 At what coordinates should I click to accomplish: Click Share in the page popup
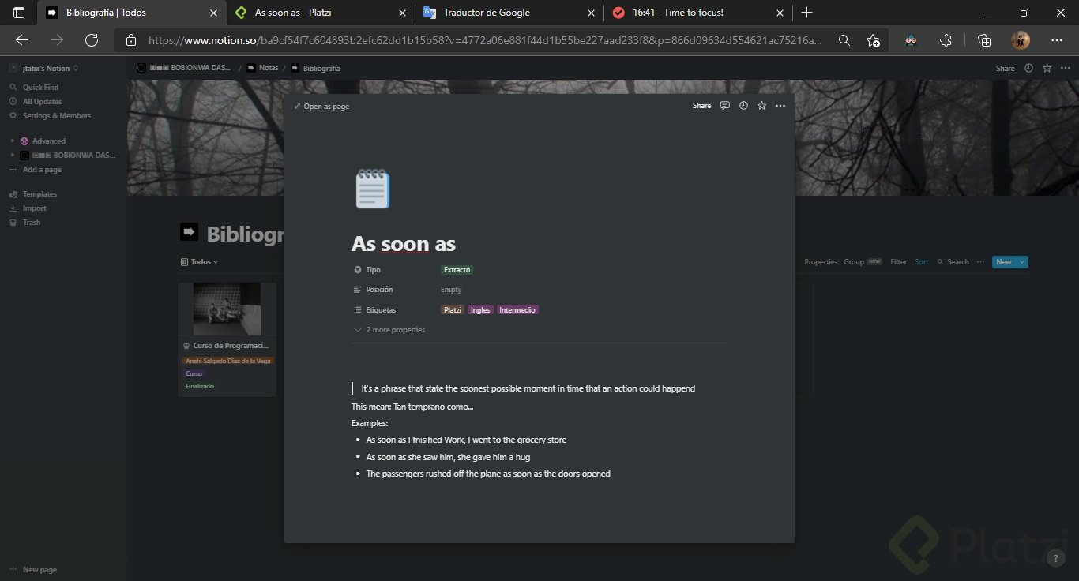coord(701,106)
